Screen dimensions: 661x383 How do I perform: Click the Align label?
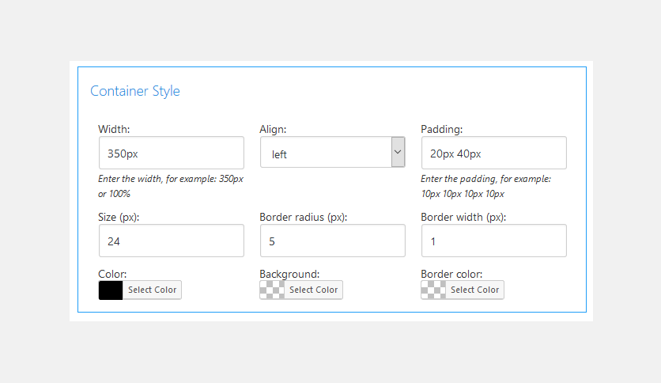[x=273, y=129]
